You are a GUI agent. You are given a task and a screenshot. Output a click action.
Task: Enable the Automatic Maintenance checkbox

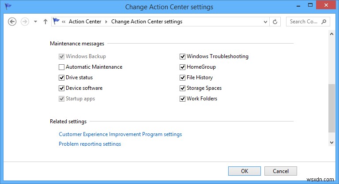62,67
